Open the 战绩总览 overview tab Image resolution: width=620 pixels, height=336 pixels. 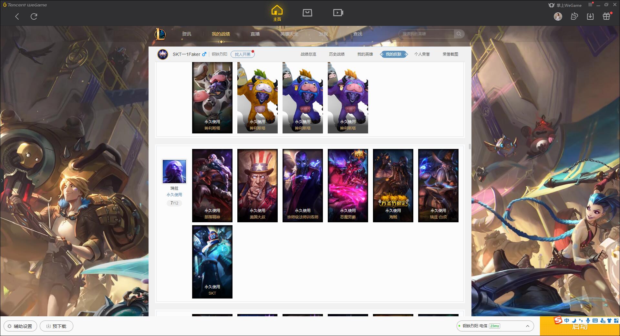pos(308,54)
